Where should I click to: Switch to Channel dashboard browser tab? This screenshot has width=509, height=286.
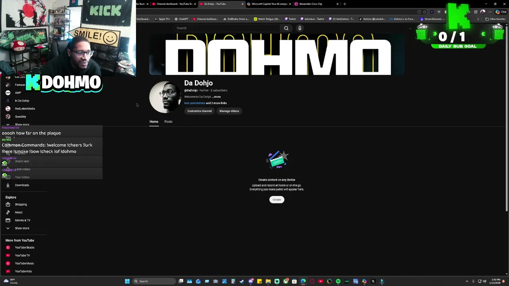pyautogui.click(x=174, y=4)
